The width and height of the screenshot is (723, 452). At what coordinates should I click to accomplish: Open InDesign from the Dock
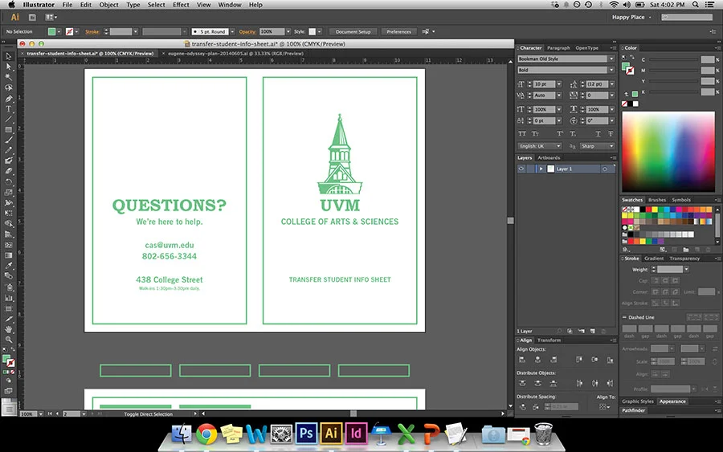tap(356, 433)
